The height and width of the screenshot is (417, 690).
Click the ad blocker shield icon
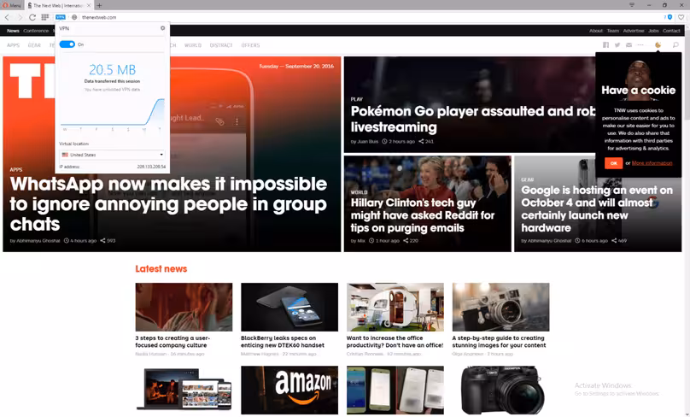point(670,17)
